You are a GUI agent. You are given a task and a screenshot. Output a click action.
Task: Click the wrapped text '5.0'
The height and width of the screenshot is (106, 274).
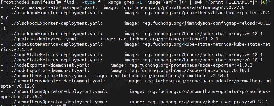tap(4, 18)
